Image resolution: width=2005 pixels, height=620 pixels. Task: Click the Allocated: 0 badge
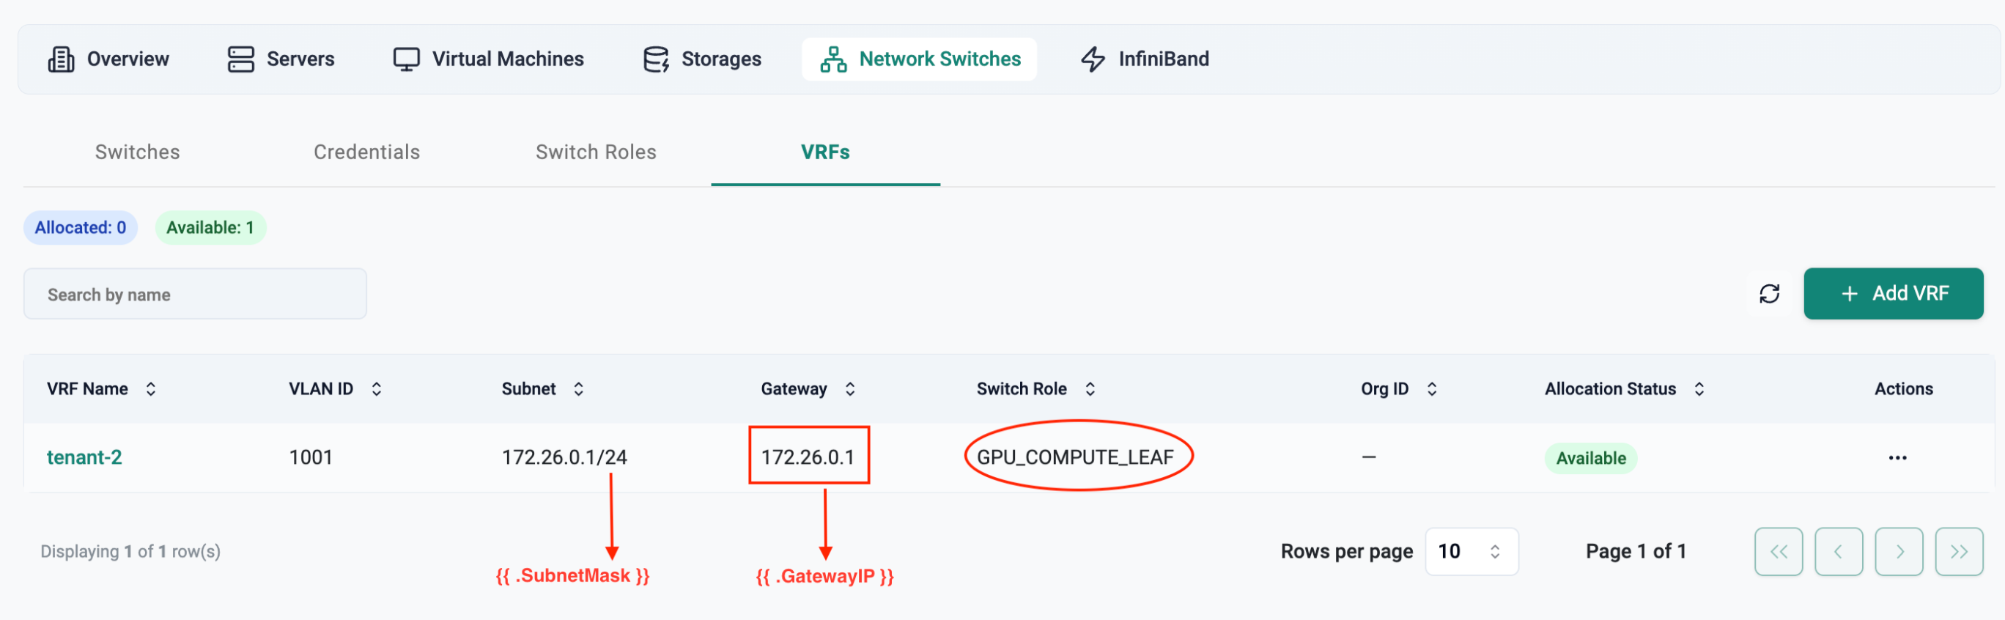pos(80,228)
